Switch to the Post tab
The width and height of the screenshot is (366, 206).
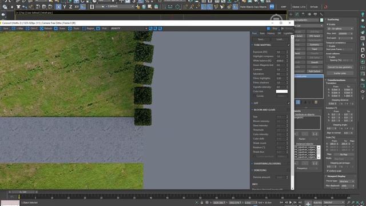254,33
